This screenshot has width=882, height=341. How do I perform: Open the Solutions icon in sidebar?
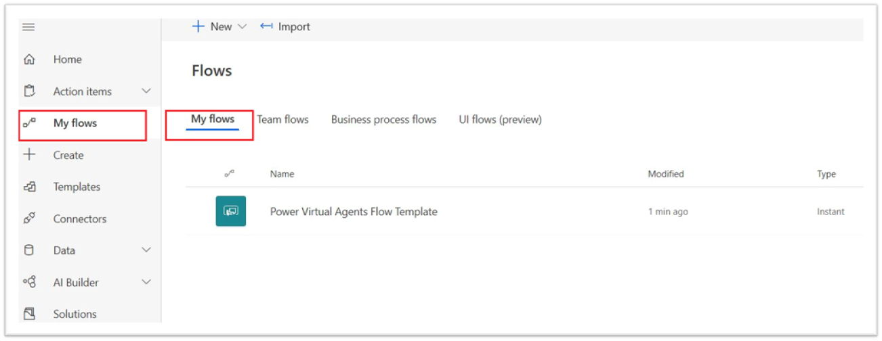(29, 314)
